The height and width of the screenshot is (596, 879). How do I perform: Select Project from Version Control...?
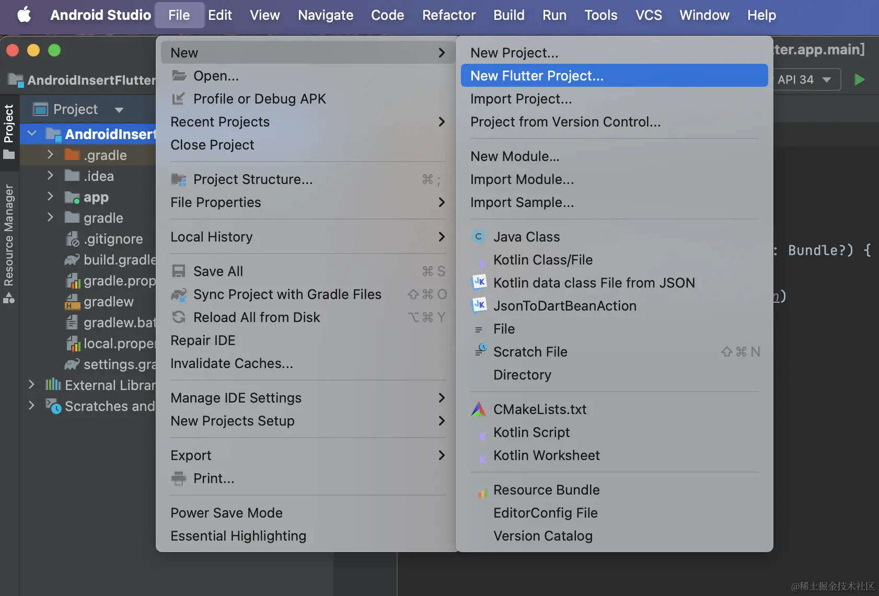coord(615,122)
